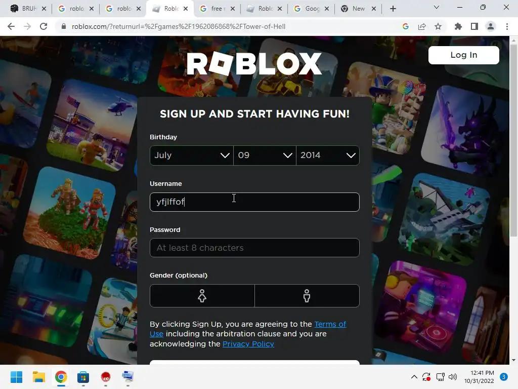Image resolution: width=518 pixels, height=389 pixels.
Task: Click the forward navigation arrow
Action: pos(27,26)
